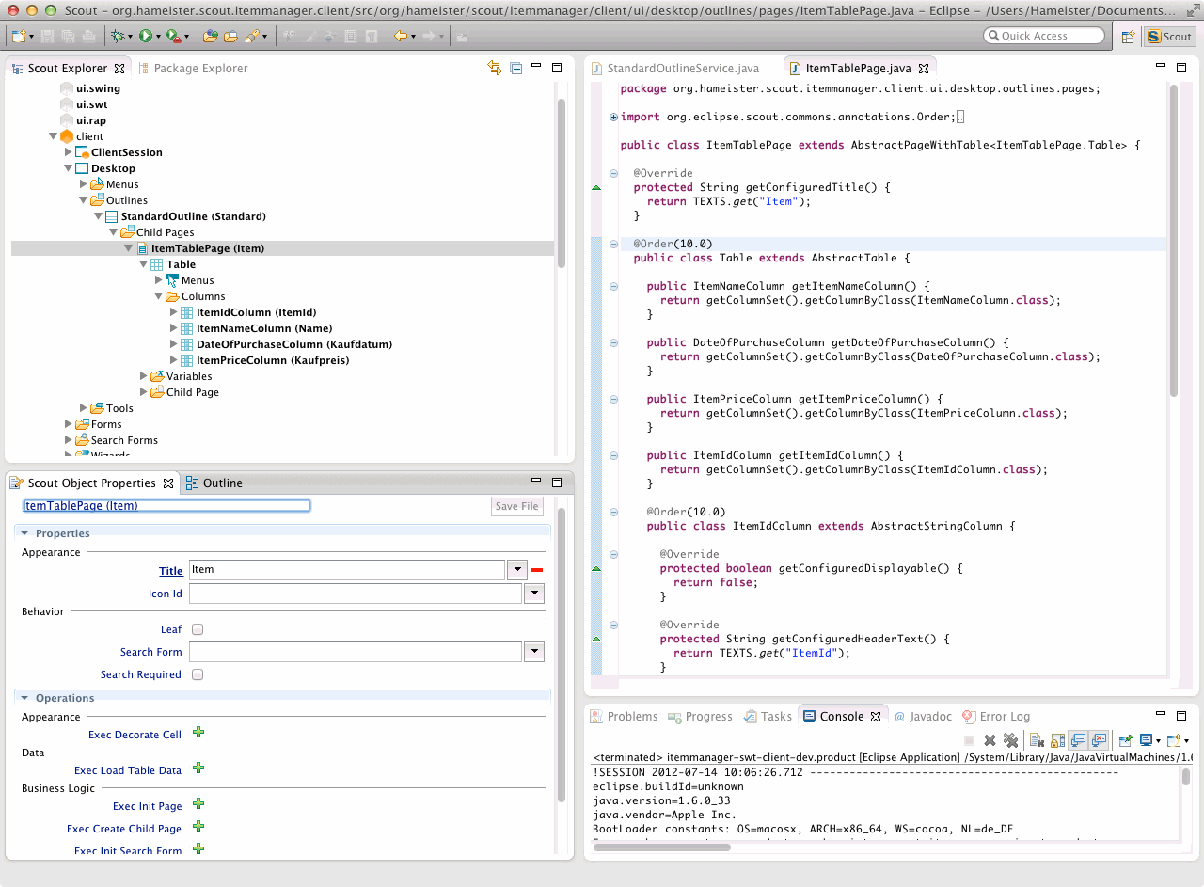Click the Scroll Lock icon in Console
The height and width of the screenshot is (887, 1204).
tap(1057, 741)
